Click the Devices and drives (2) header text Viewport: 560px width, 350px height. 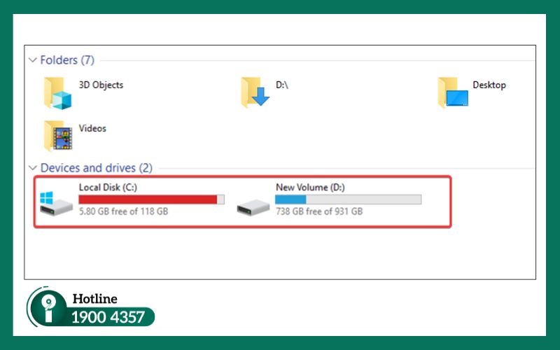(96, 168)
